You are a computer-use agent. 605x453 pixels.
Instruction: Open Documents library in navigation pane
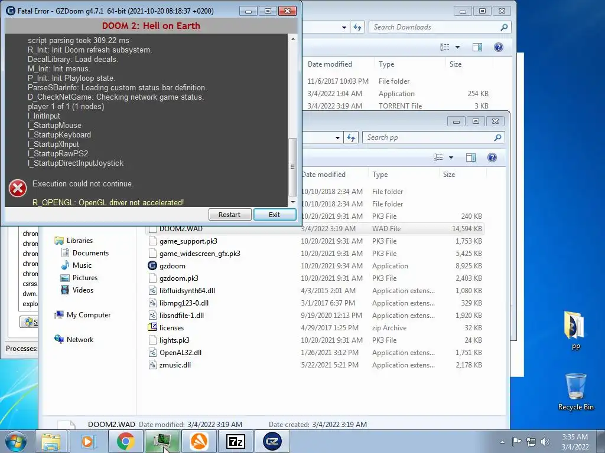click(x=90, y=252)
